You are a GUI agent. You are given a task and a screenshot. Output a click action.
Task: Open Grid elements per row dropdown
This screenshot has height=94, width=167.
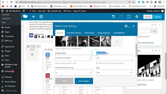[x=74, y=73]
